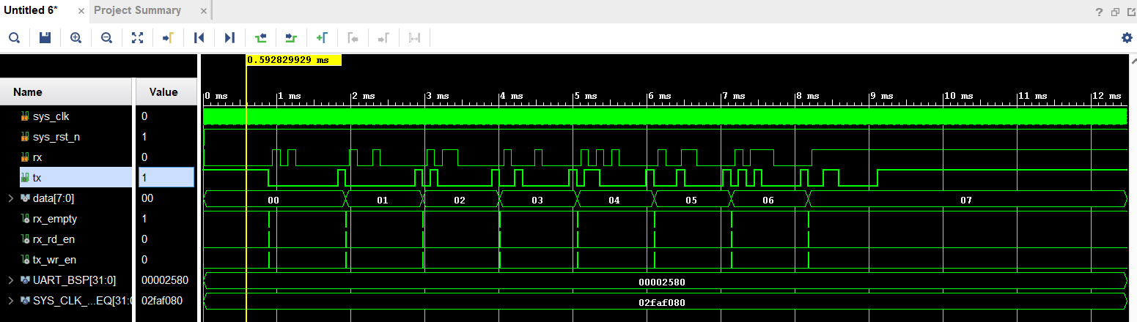The height and width of the screenshot is (322, 1137).
Task: Select the rx_empty signal row
Action: point(55,219)
